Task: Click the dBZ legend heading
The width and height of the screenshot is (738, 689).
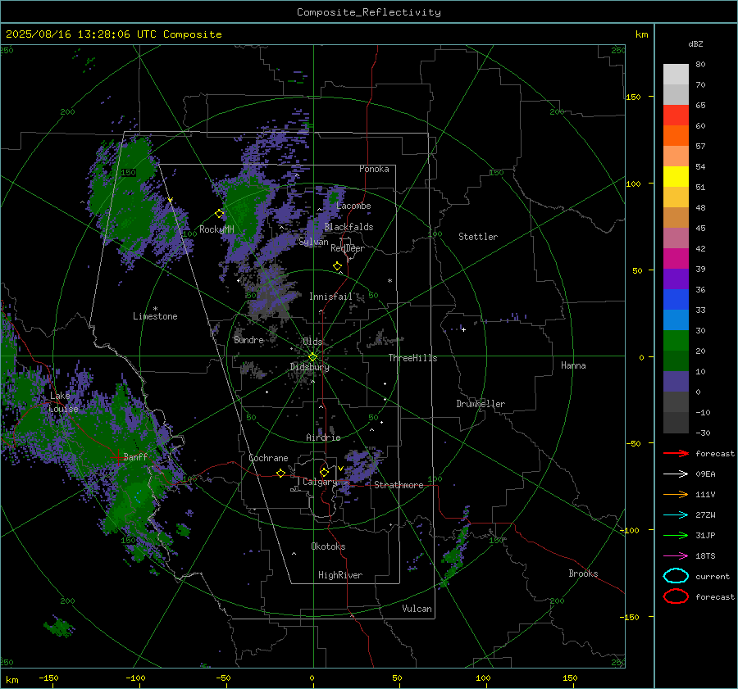Action: 695,43
